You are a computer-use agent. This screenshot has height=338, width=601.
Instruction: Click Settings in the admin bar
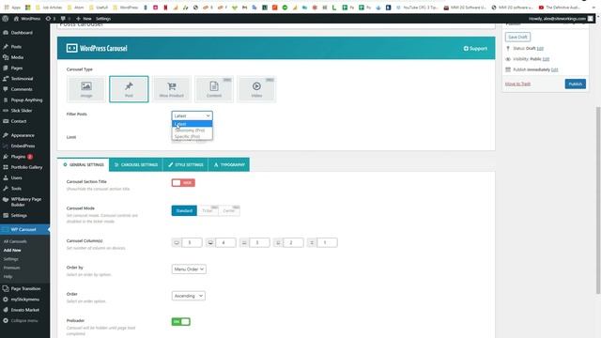[103, 19]
